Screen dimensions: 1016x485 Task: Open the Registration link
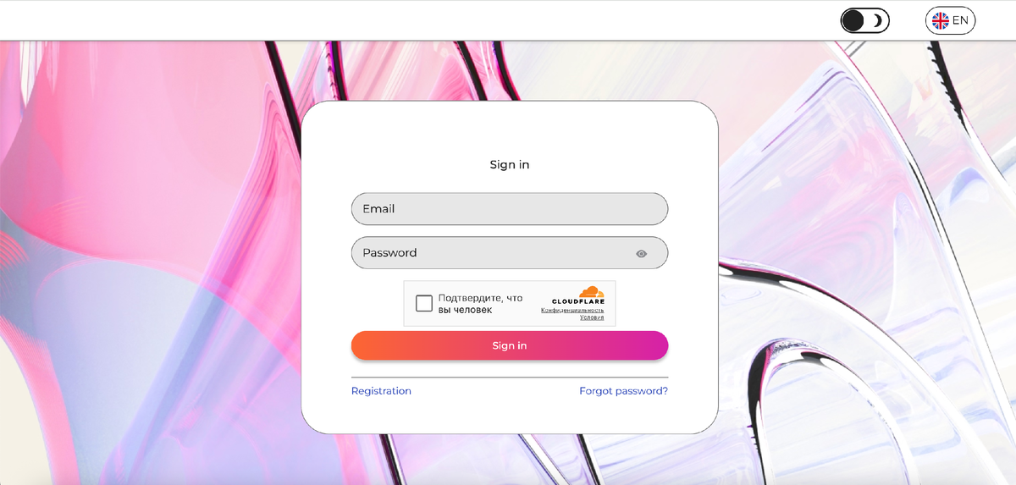click(381, 391)
